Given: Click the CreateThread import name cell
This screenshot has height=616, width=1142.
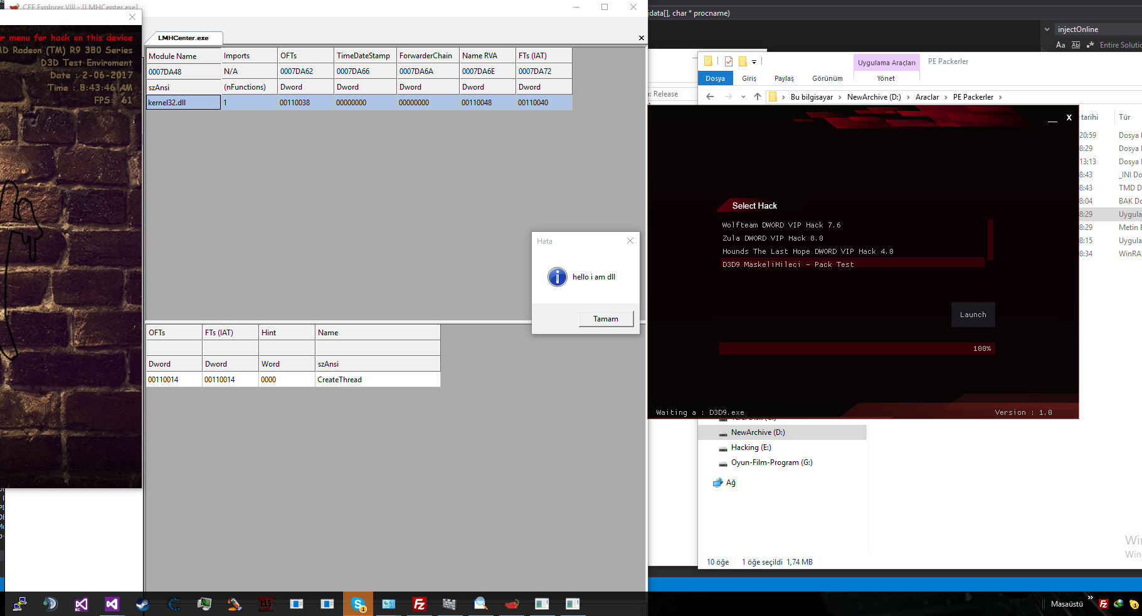Looking at the screenshot, I should [378, 379].
